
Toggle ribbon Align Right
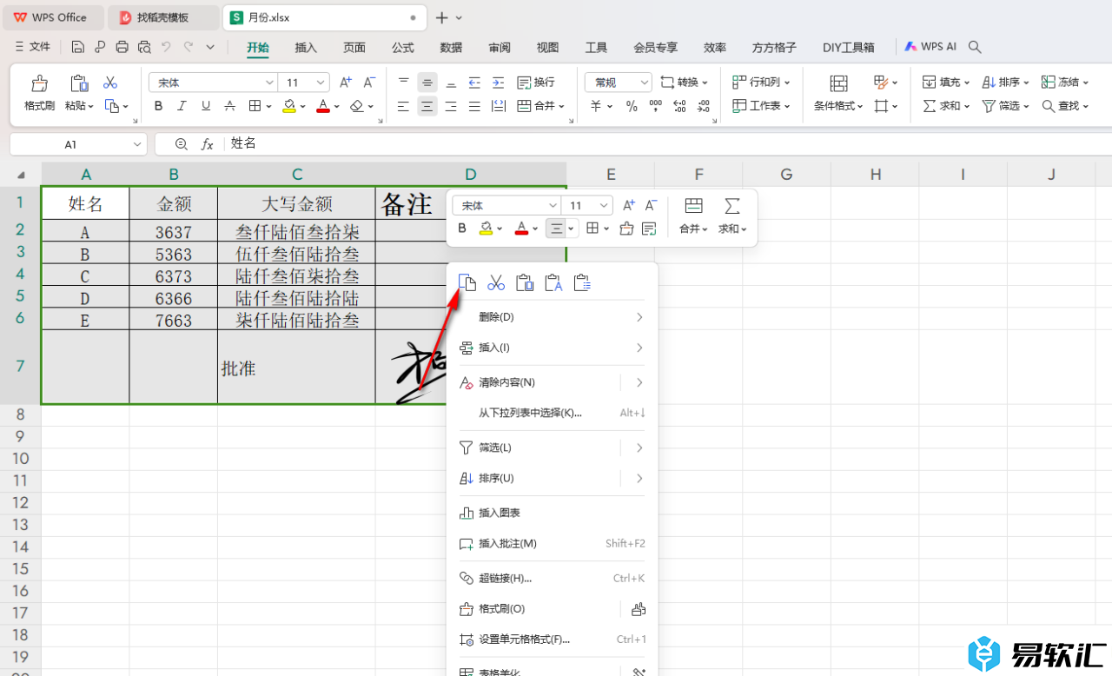tap(451, 106)
